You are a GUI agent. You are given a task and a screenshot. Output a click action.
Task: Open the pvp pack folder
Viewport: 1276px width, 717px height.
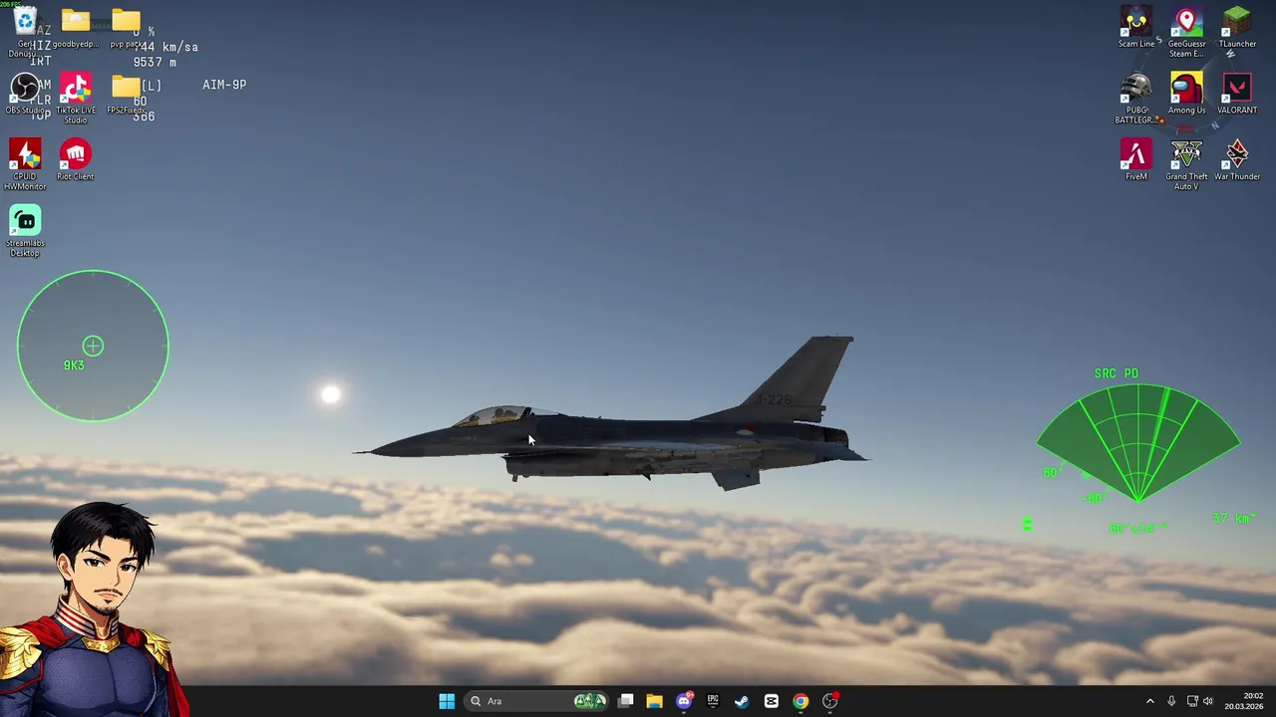(x=127, y=28)
